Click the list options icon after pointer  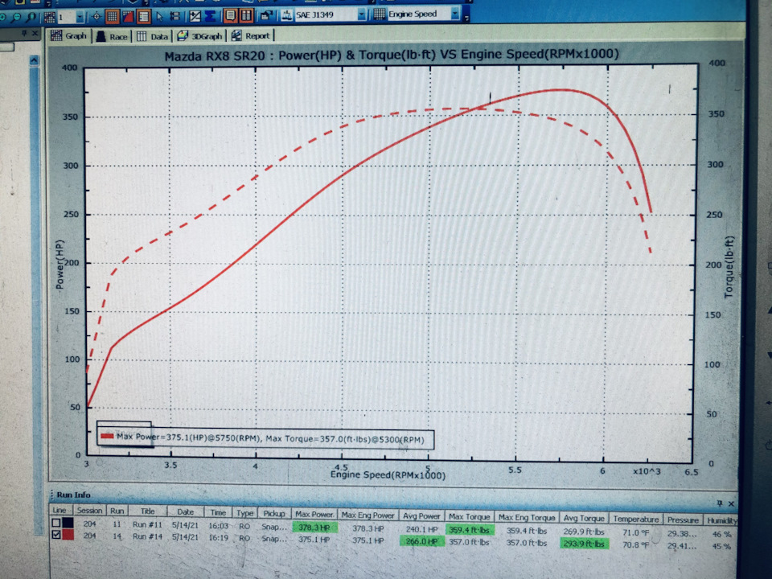175,16
